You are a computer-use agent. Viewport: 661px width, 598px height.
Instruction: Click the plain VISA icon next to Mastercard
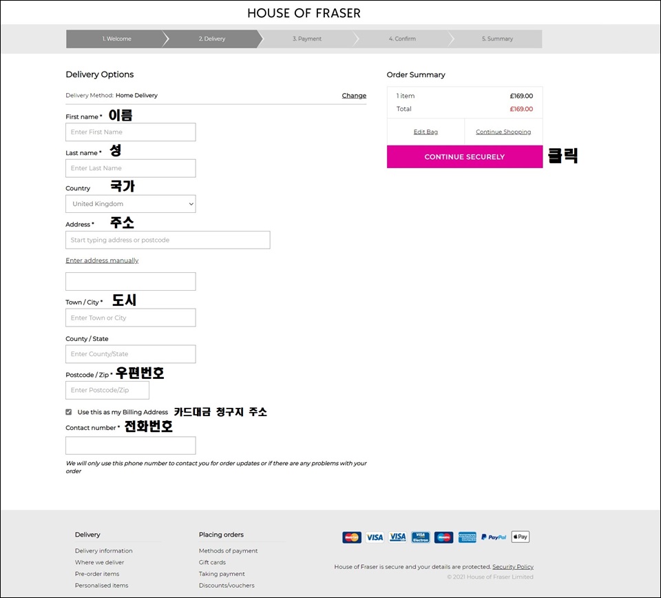(x=375, y=537)
